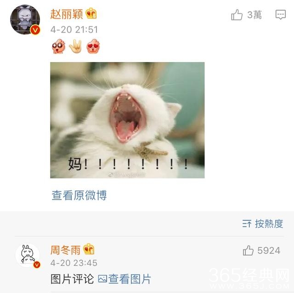
Task: Tap the 5924 like count
Action: pos(269,251)
